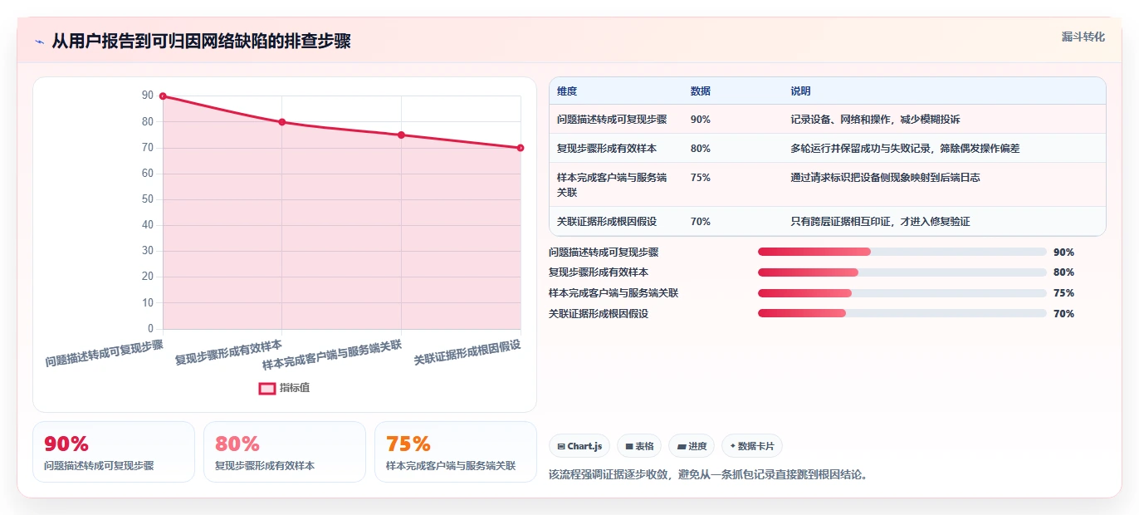Click the 进度 chip
The image size is (1139, 515).
(692, 446)
